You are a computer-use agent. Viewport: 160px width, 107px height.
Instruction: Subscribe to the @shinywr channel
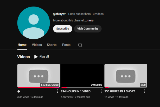[63, 29]
